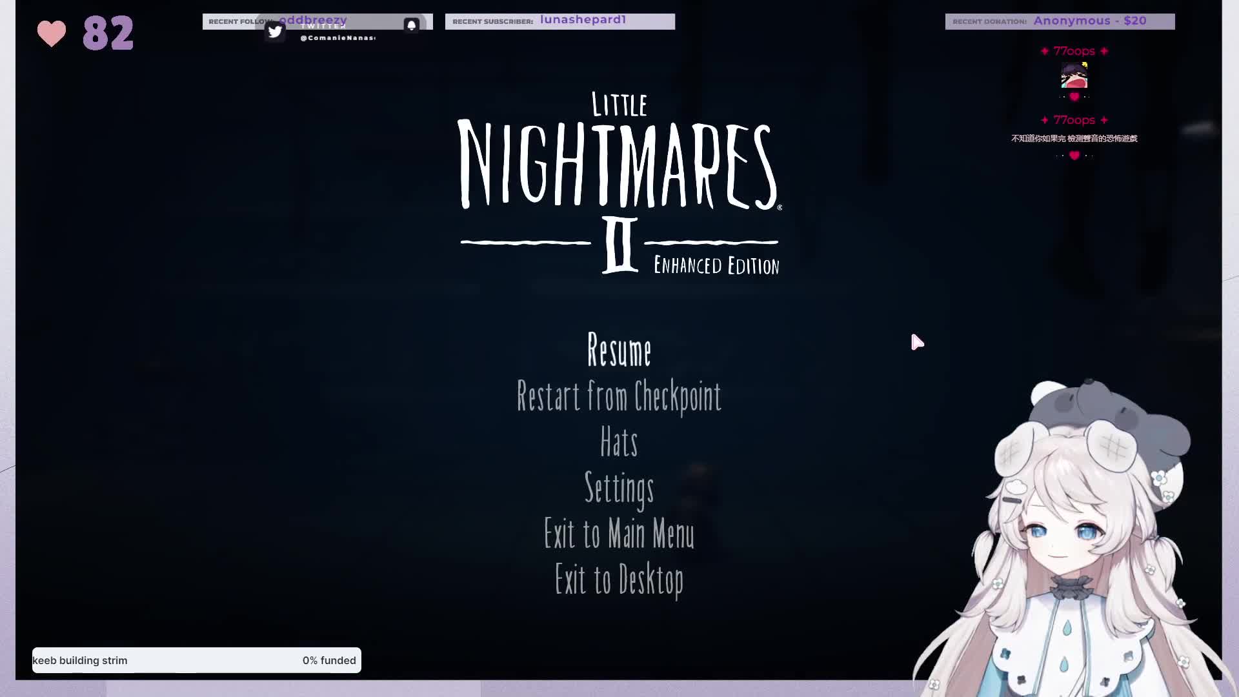Viewport: 1239px width, 697px height.
Task: Choose Restart from Checkpoint
Action: click(x=619, y=396)
